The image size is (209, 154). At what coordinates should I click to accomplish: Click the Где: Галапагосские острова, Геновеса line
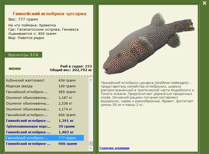(x=43, y=30)
